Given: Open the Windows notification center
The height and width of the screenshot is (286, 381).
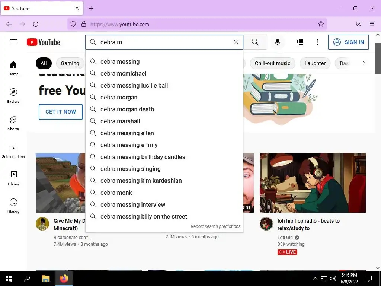Looking at the screenshot, I should coord(369,279).
